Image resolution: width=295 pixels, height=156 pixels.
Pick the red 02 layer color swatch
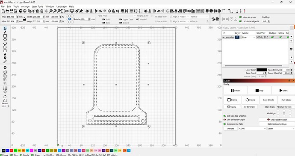pos(12,150)
